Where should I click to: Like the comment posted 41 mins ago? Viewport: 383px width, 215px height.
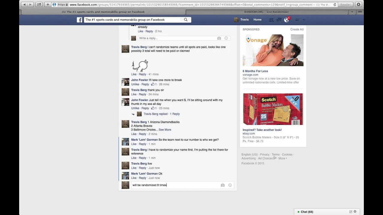(x=134, y=74)
